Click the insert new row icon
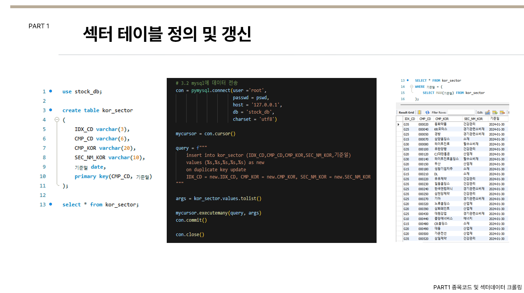This screenshot has width=524, height=293. pos(495,112)
